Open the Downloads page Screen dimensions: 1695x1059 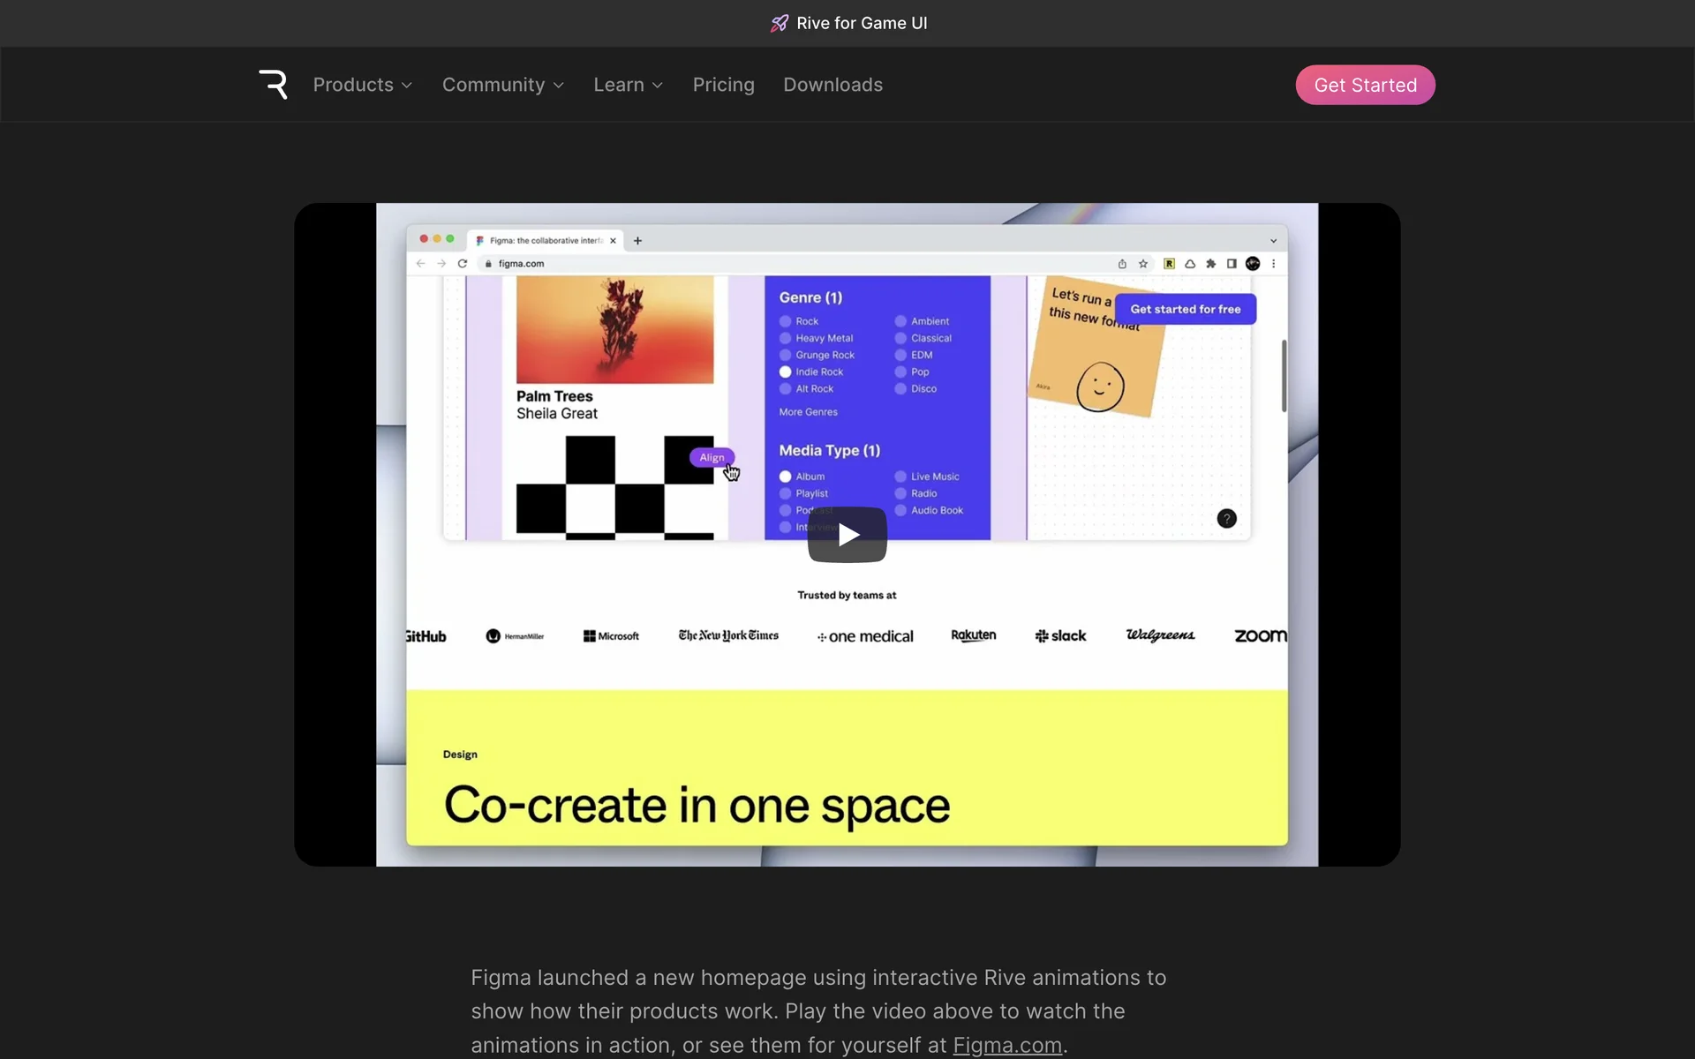832,85
